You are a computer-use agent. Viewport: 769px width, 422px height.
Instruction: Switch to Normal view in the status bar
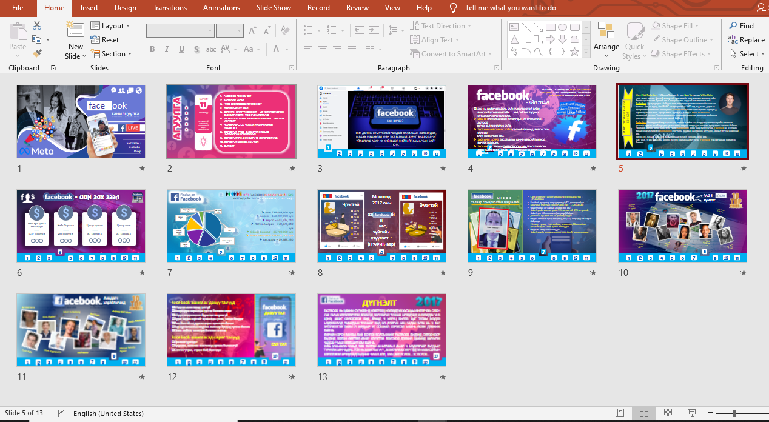[x=619, y=413]
